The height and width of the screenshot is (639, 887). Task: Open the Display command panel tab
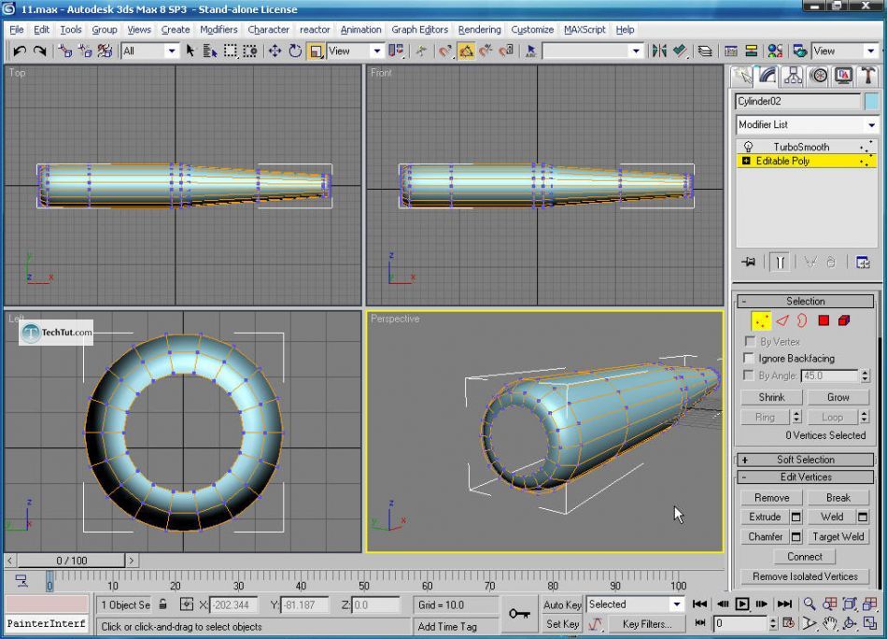pos(843,76)
